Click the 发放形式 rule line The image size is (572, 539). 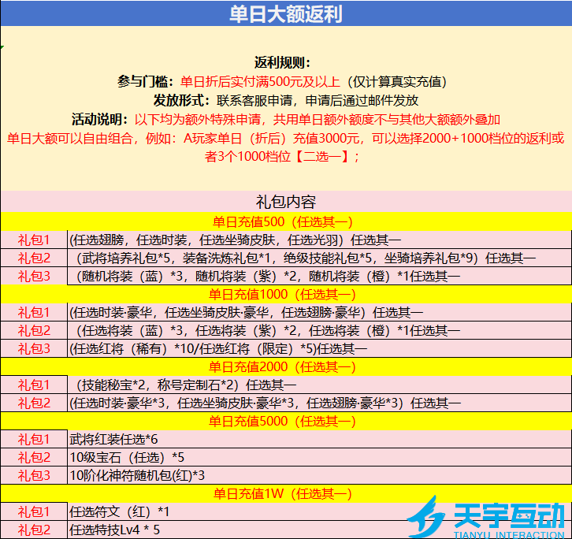[x=285, y=101]
